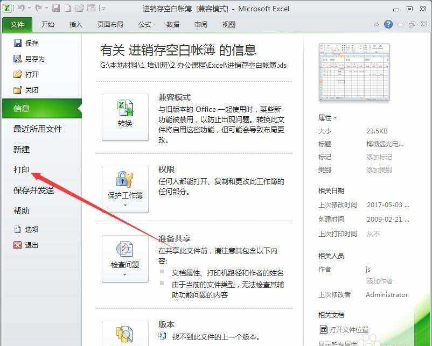The width and height of the screenshot is (432, 346).
Task: Click the text 找不到此文件的上一个版本。
Action: click(215, 337)
